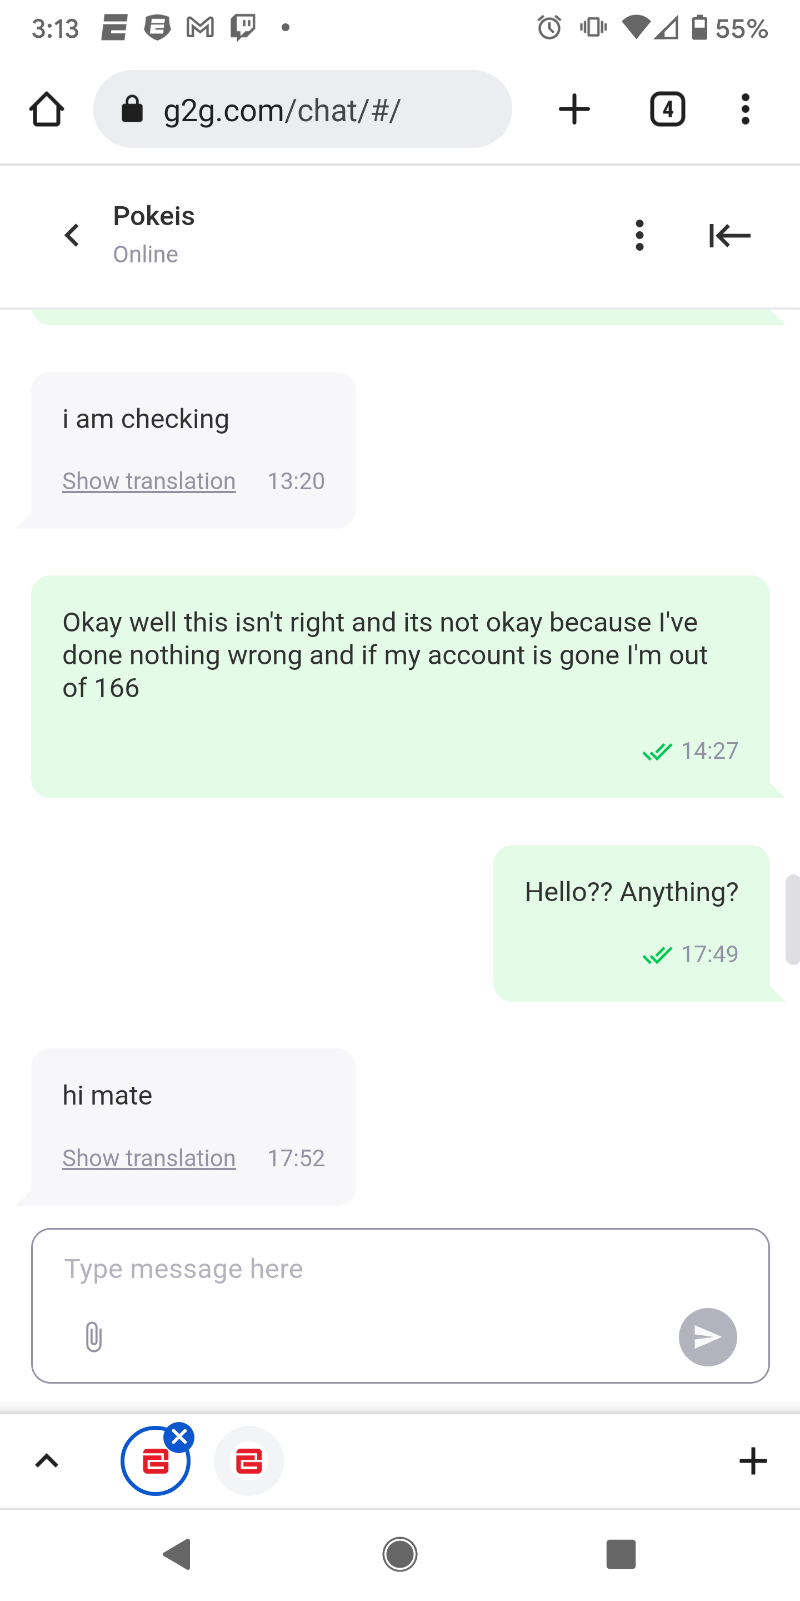Screen dimensions: 800x1601
Task: Open a new browser tab
Action: pyautogui.click(x=574, y=110)
